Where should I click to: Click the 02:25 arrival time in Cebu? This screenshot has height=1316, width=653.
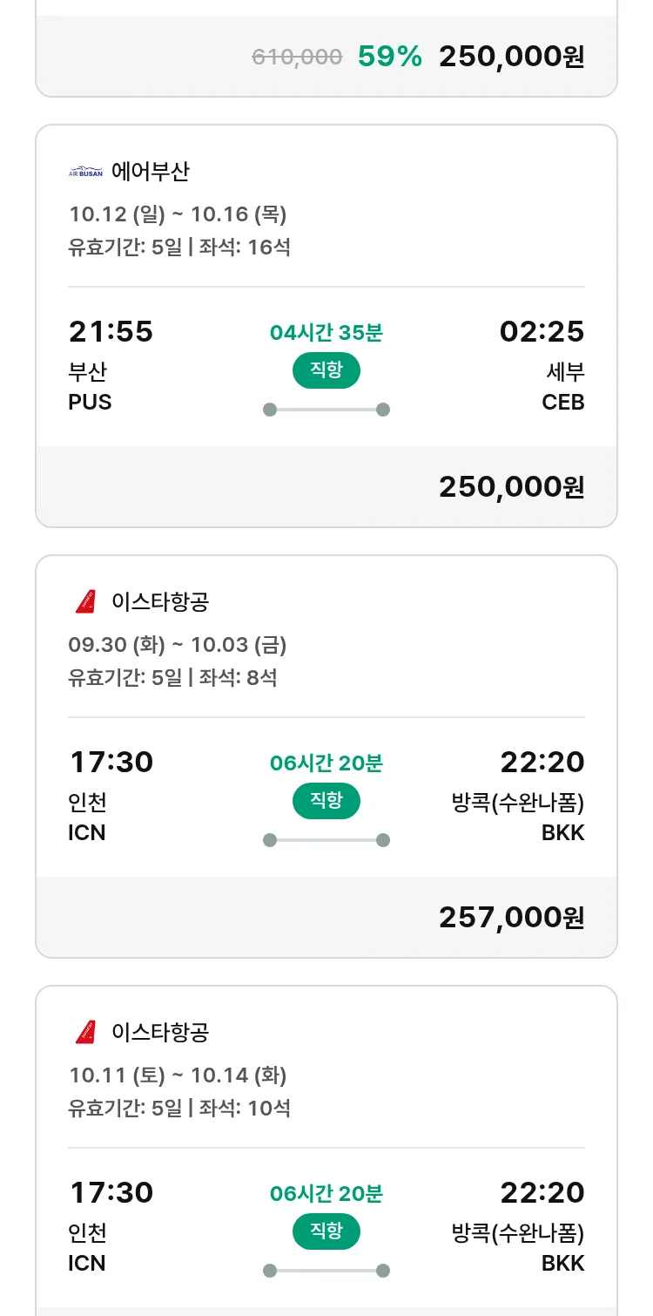542,331
